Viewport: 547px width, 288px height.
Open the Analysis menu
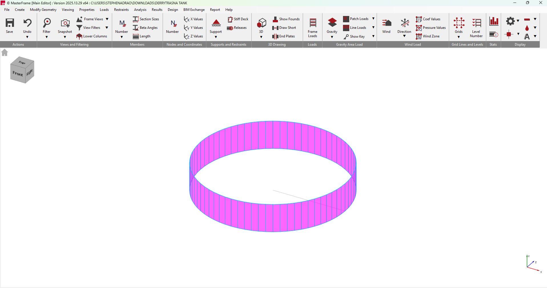140,10
